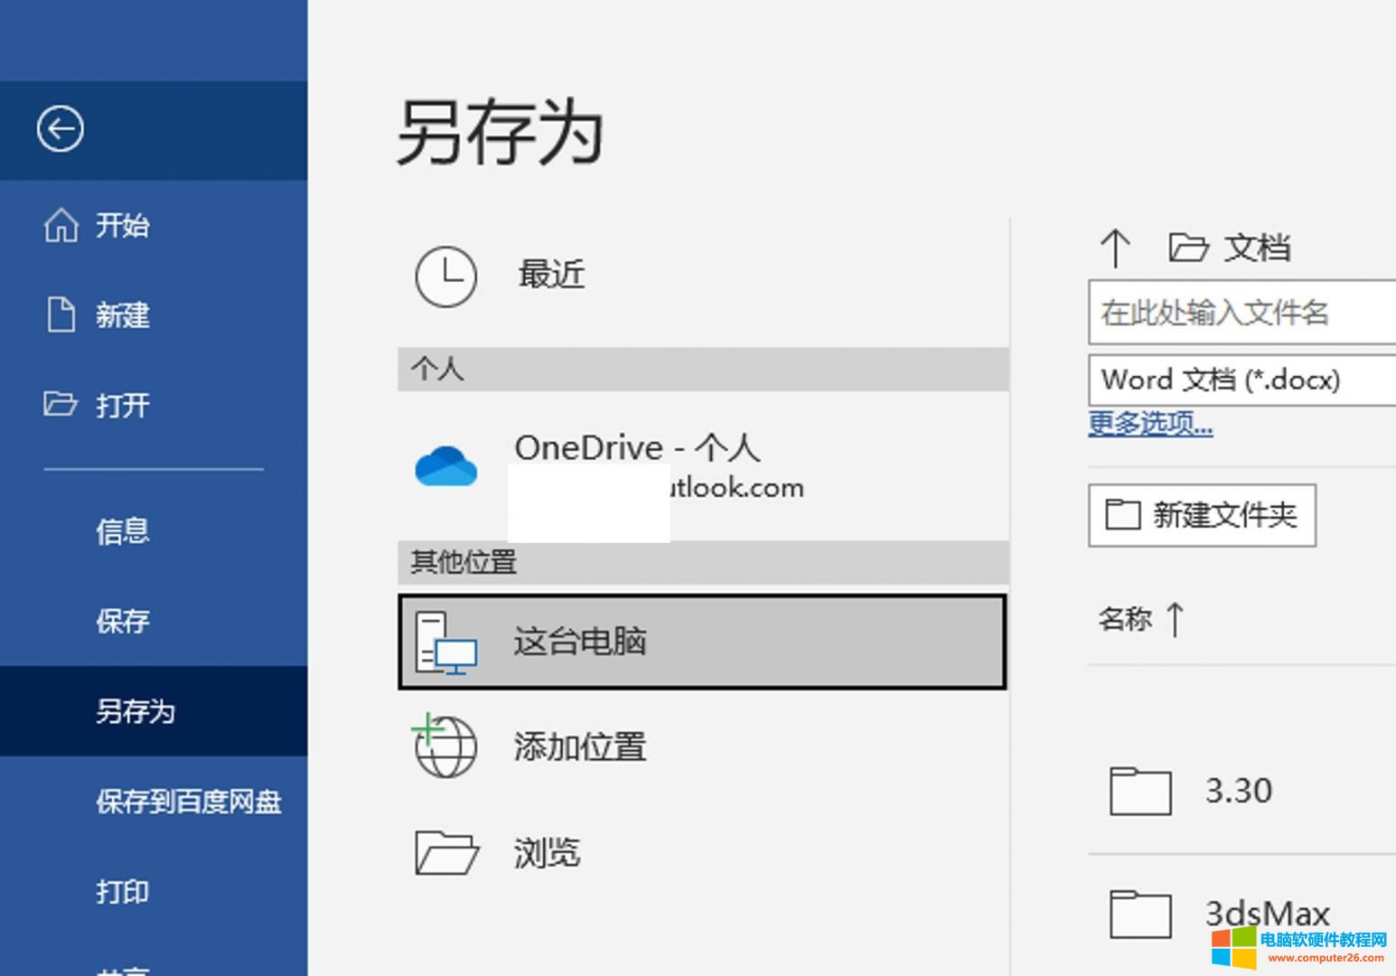
Task: Click the back arrow to exit Backstage view
Action: 59,128
